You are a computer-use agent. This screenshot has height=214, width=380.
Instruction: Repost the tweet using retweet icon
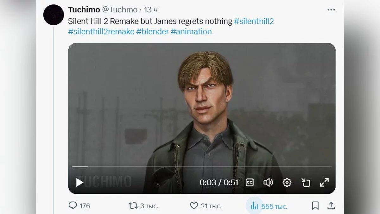133,206
